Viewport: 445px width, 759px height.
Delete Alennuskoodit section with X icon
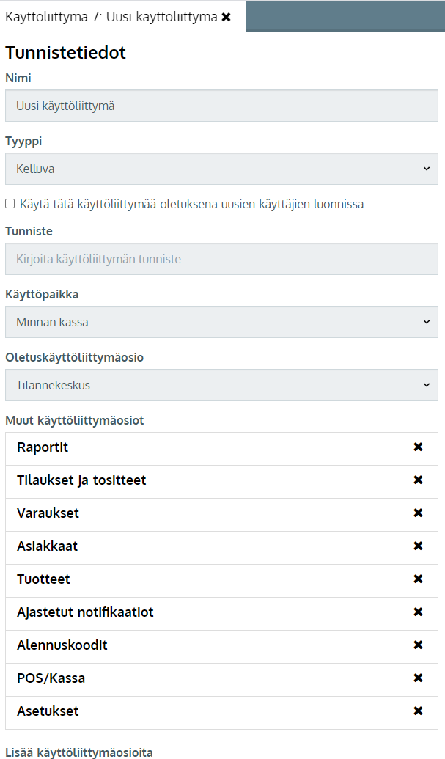point(418,645)
